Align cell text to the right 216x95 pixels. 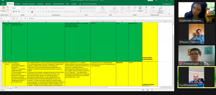pos(43,12)
